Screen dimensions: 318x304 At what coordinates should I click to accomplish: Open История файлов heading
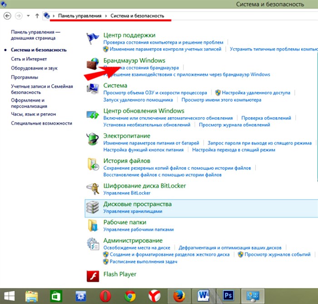pos(127,161)
